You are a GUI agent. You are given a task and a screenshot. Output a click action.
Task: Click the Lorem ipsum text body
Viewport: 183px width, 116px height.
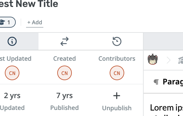167,110
